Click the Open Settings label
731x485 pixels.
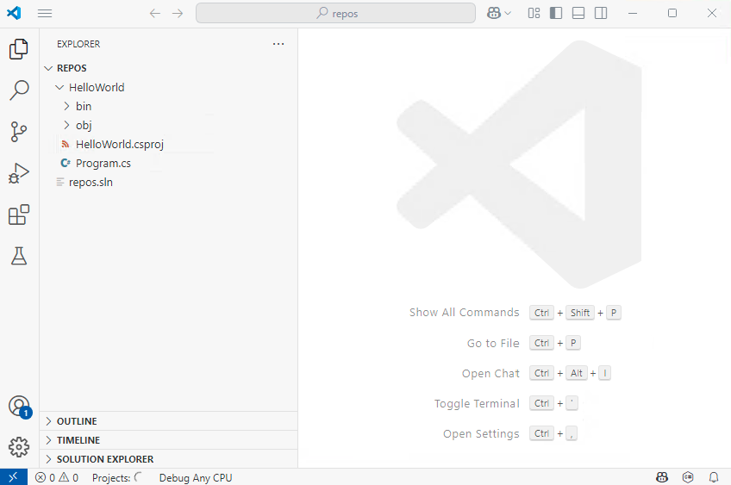pyautogui.click(x=481, y=434)
